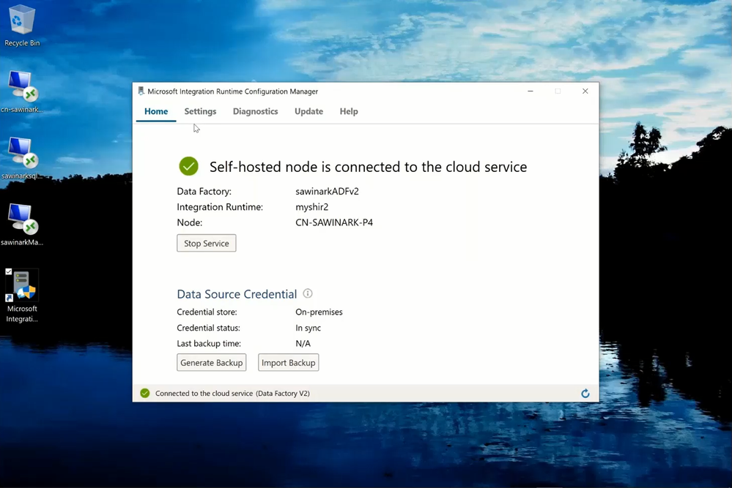The image size is (732, 488).
Task: Open the Settings tab
Action: 200,111
